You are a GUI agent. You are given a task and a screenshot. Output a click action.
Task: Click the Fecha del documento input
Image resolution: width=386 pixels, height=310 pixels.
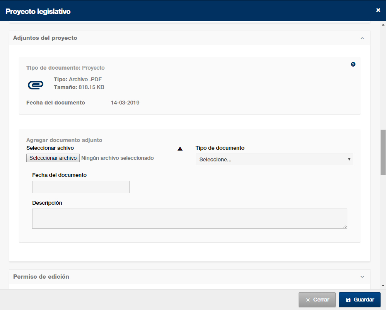[x=81, y=187]
